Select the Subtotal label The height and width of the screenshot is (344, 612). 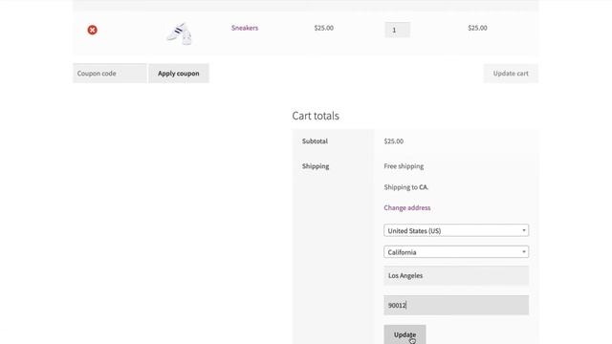click(315, 141)
